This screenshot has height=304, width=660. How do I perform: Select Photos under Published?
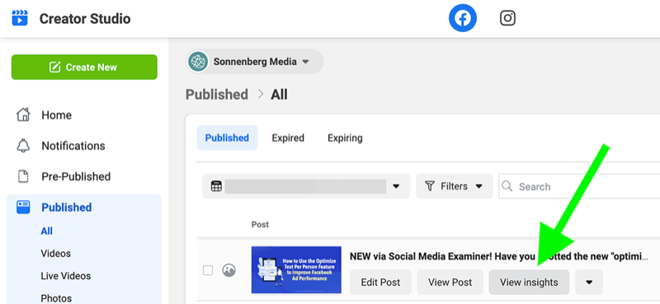tap(56, 298)
